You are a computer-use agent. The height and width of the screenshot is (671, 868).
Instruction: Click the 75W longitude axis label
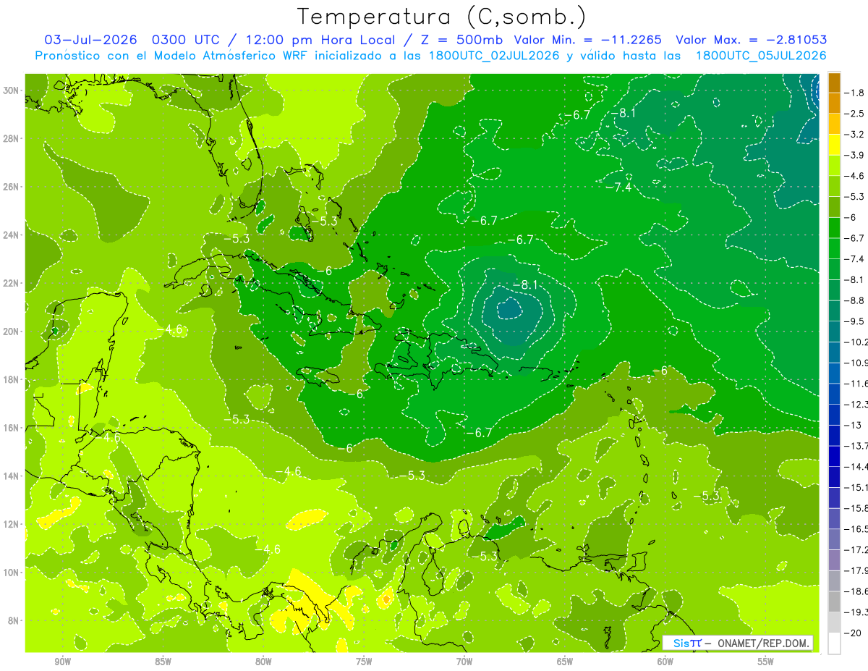(364, 662)
